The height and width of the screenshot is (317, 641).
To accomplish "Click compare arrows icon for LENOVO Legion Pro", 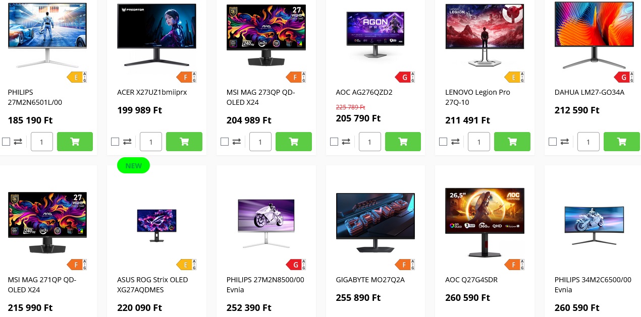I will coord(455,142).
